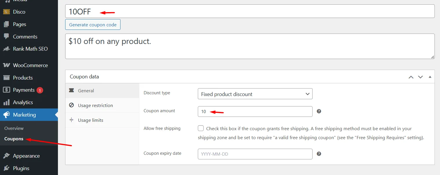The image size is (440, 175).
Task: Click the General tab ticket icon
Action: pos(71,91)
